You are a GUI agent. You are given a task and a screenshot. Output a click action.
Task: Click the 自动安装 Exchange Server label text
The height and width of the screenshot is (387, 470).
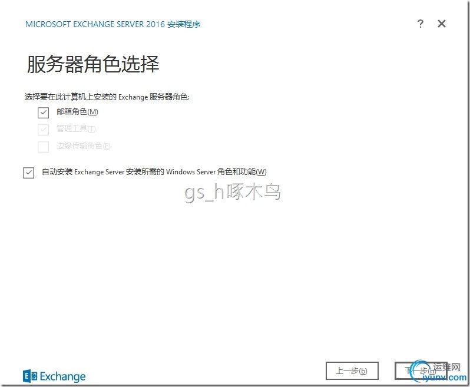click(x=154, y=172)
